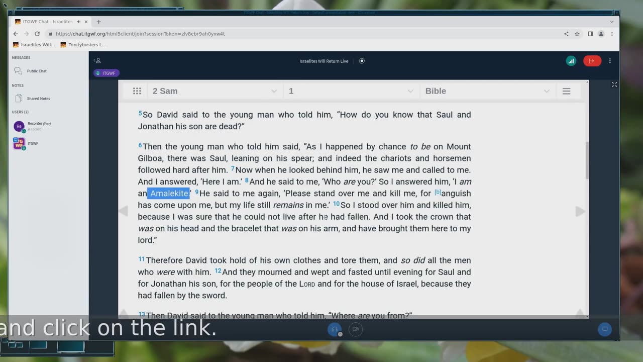Open Shared Notes
Screen dimensions: 643x362
49,99
